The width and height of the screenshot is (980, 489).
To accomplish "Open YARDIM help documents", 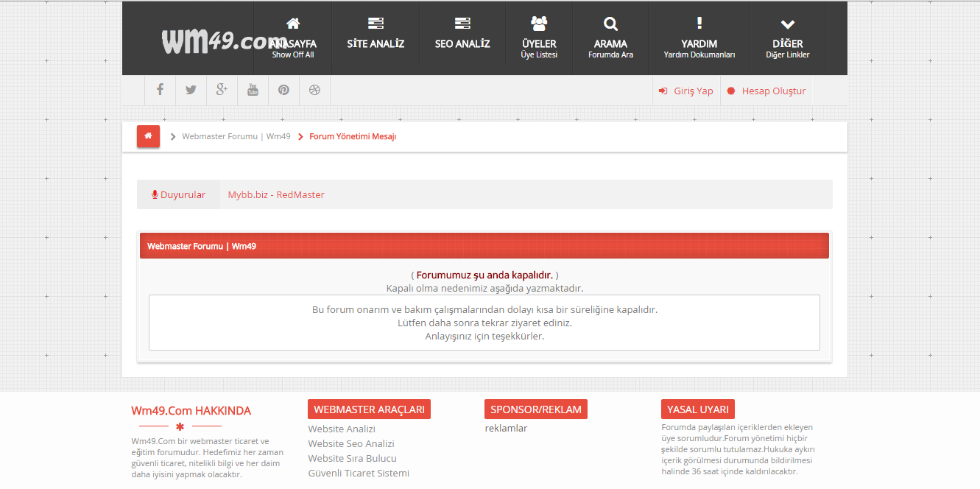I will coord(699,38).
